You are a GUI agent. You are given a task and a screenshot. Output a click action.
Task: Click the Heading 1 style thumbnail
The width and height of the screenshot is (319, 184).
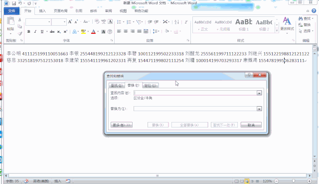click(x=244, y=25)
